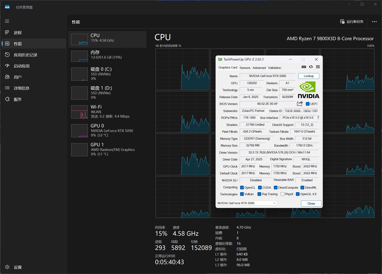
Task: Select App history (应用历史记录) label
Action: point(25,55)
